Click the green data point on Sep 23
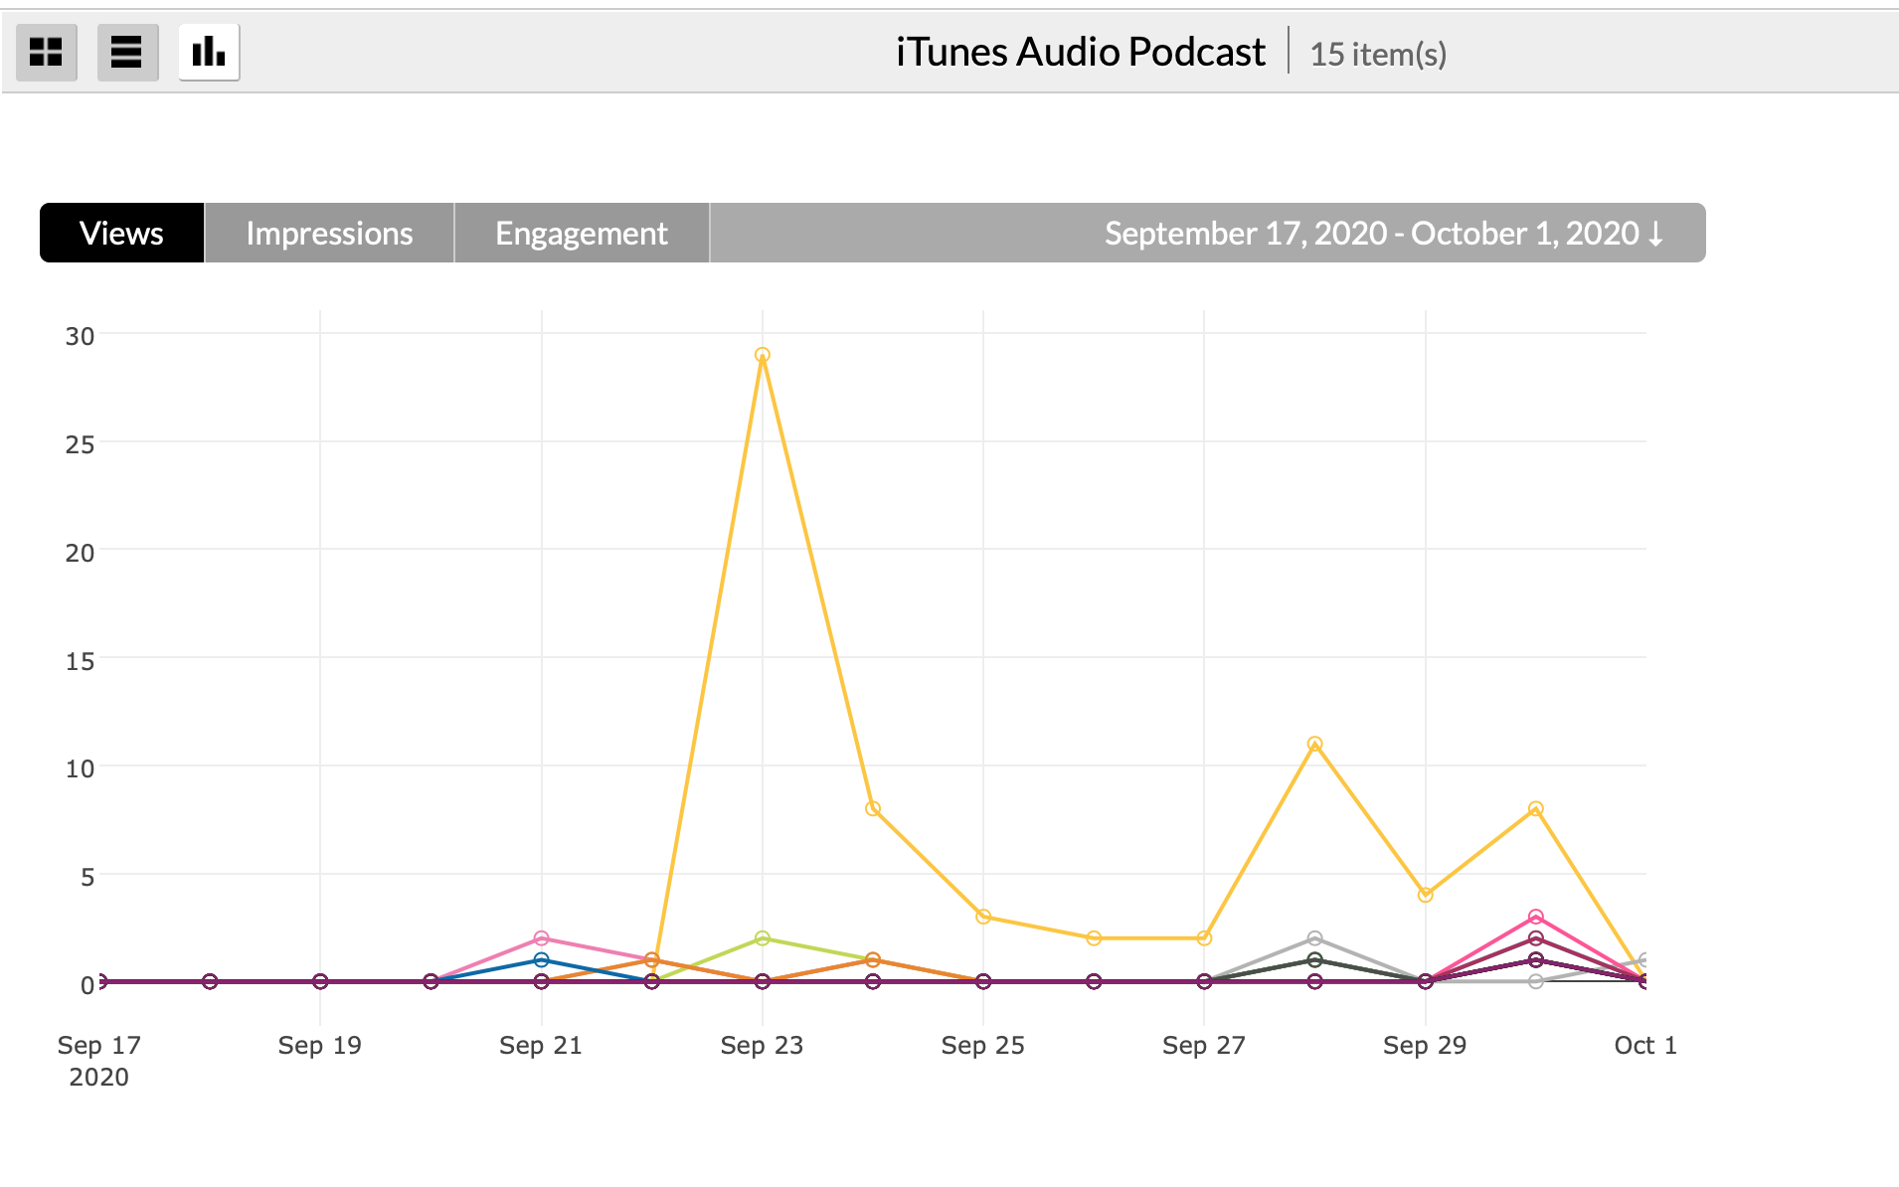 pyautogui.click(x=763, y=938)
